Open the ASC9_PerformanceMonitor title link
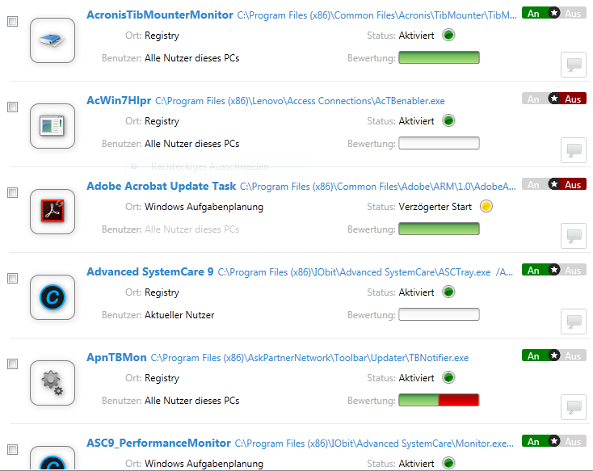Screen dimensions: 593x471 click(x=158, y=443)
